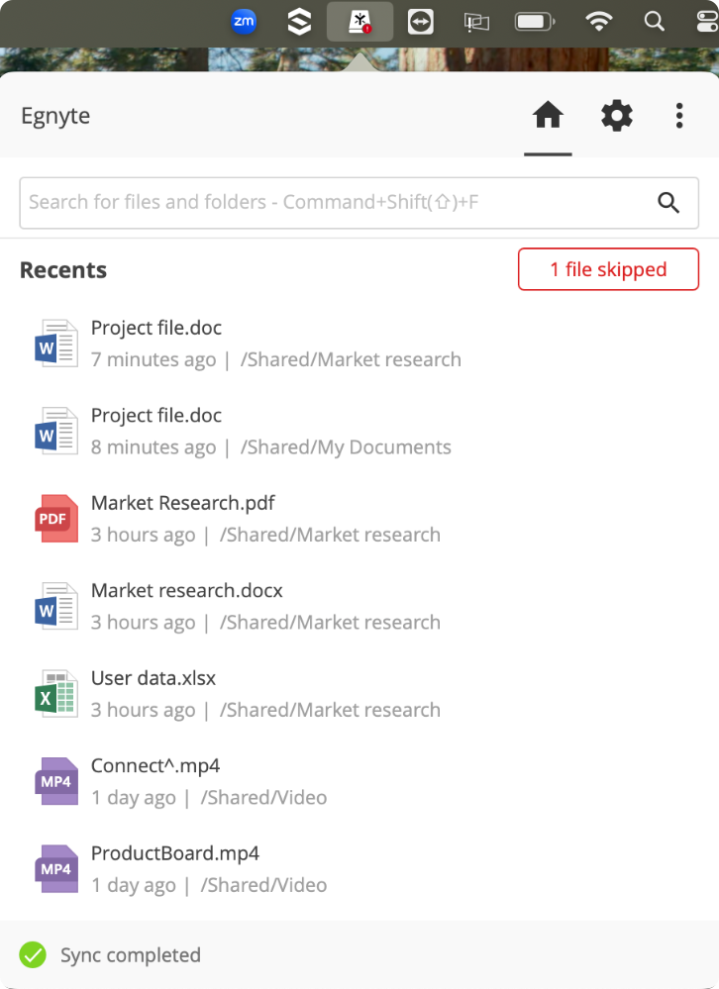Check battery status in the menu bar

pos(535,22)
